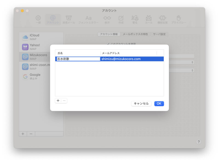Screen dimensions: 219x160
Task: Select the アカウント (Accounts) toolbar icon
Action: [53, 20]
